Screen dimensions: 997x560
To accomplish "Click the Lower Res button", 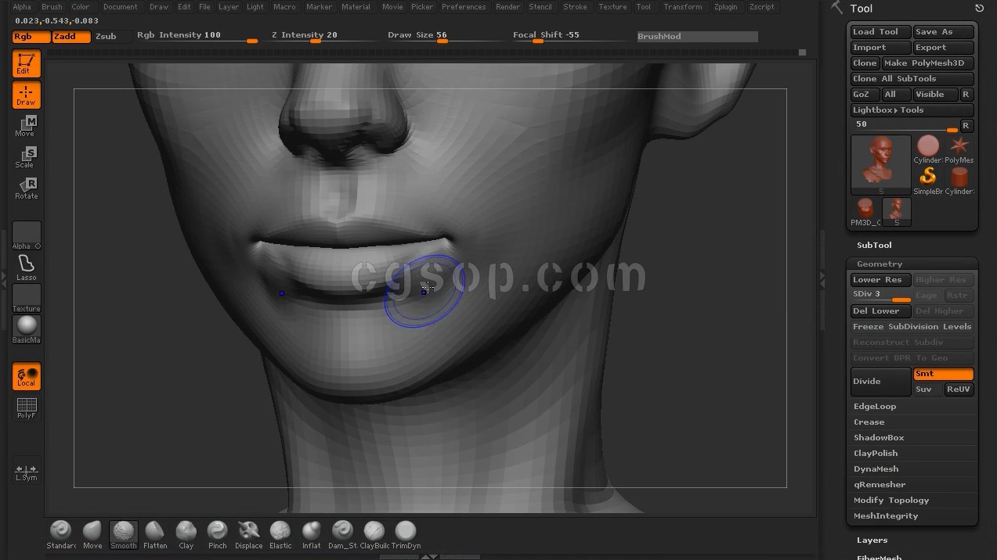I will [x=881, y=280].
